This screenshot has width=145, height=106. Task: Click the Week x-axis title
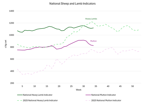78,90
